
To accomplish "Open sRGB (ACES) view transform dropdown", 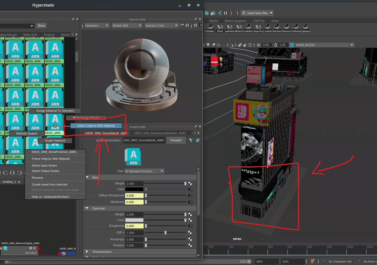I will (x=325, y=45).
